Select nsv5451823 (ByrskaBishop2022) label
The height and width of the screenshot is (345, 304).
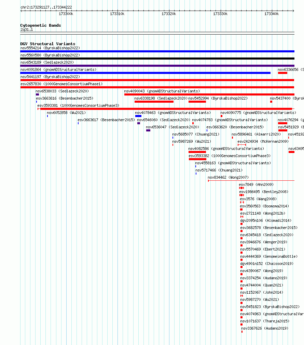click(x=270, y=307)
